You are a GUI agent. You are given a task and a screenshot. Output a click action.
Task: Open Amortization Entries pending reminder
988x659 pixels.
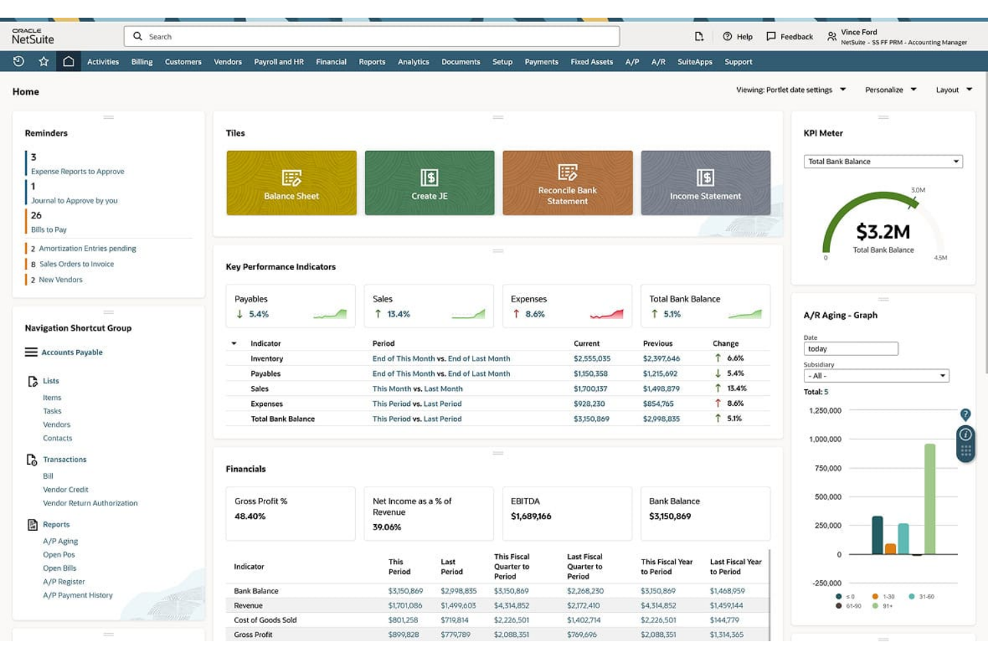(x=87, y=248)
